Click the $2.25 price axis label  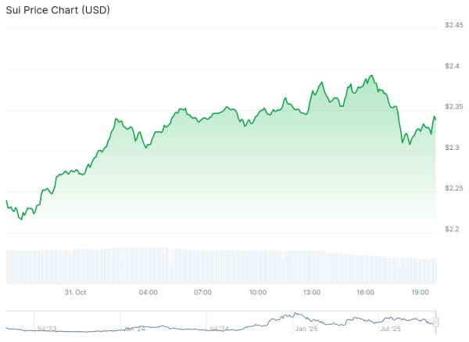point(454,188)
